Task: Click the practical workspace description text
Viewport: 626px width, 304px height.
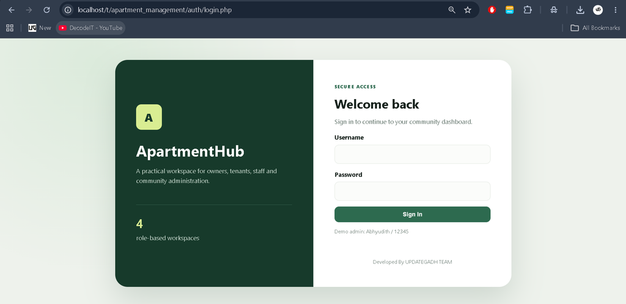Action: (x=207, y=176)
